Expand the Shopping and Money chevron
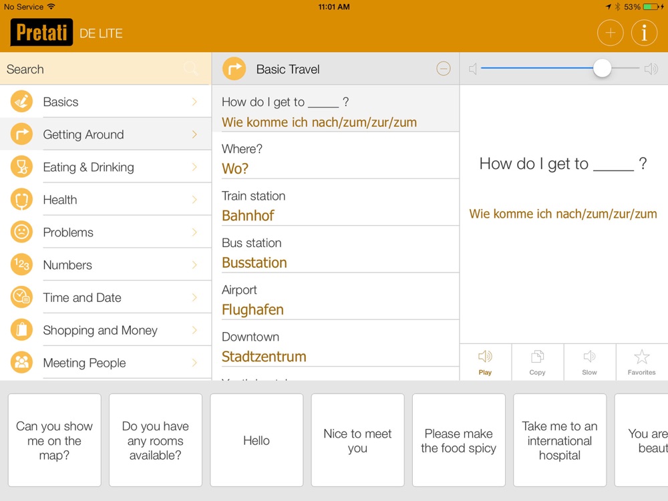This screenshot has height=501, width=668. [194, 330]
